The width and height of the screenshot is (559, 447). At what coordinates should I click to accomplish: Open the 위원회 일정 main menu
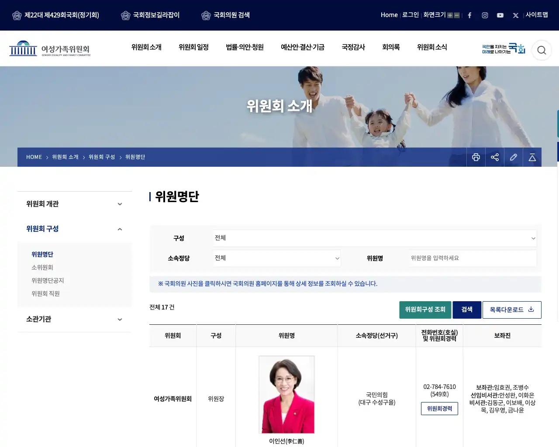point(193,47)
